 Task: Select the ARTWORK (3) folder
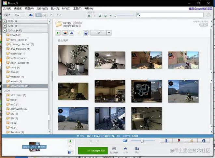pyautogui.click(x=19, y=109)
